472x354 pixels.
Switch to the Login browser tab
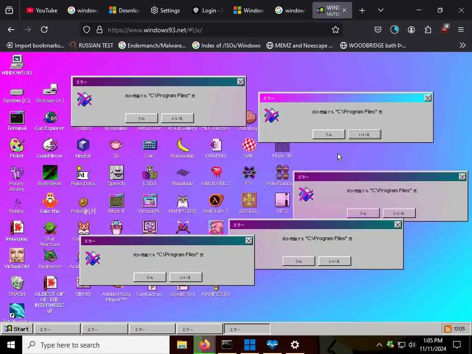coord(207,10)
